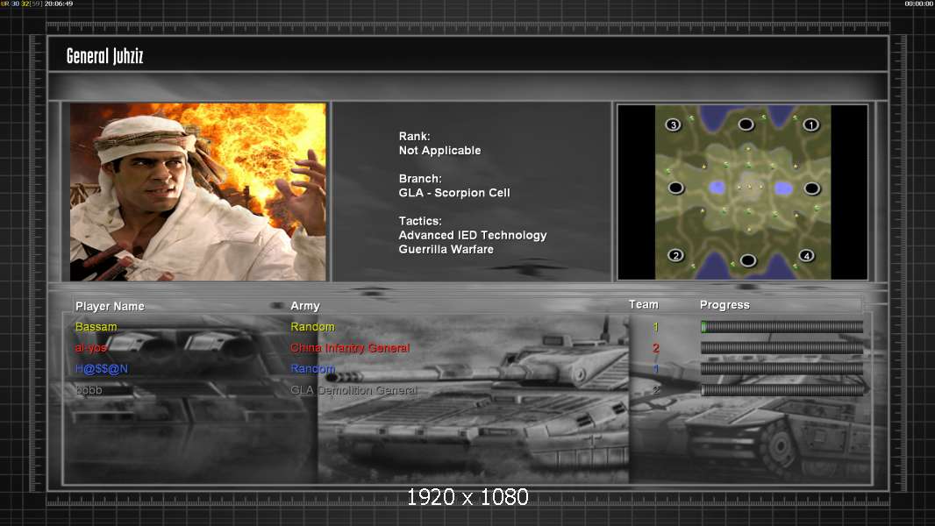Click the Progress column header
The width and height of the screenshot is (935, 526).
(x=724, y=305)
